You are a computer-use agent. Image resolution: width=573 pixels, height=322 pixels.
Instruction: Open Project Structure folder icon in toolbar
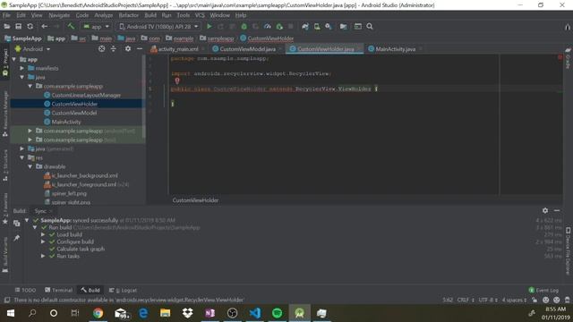(x=344, y=26)
